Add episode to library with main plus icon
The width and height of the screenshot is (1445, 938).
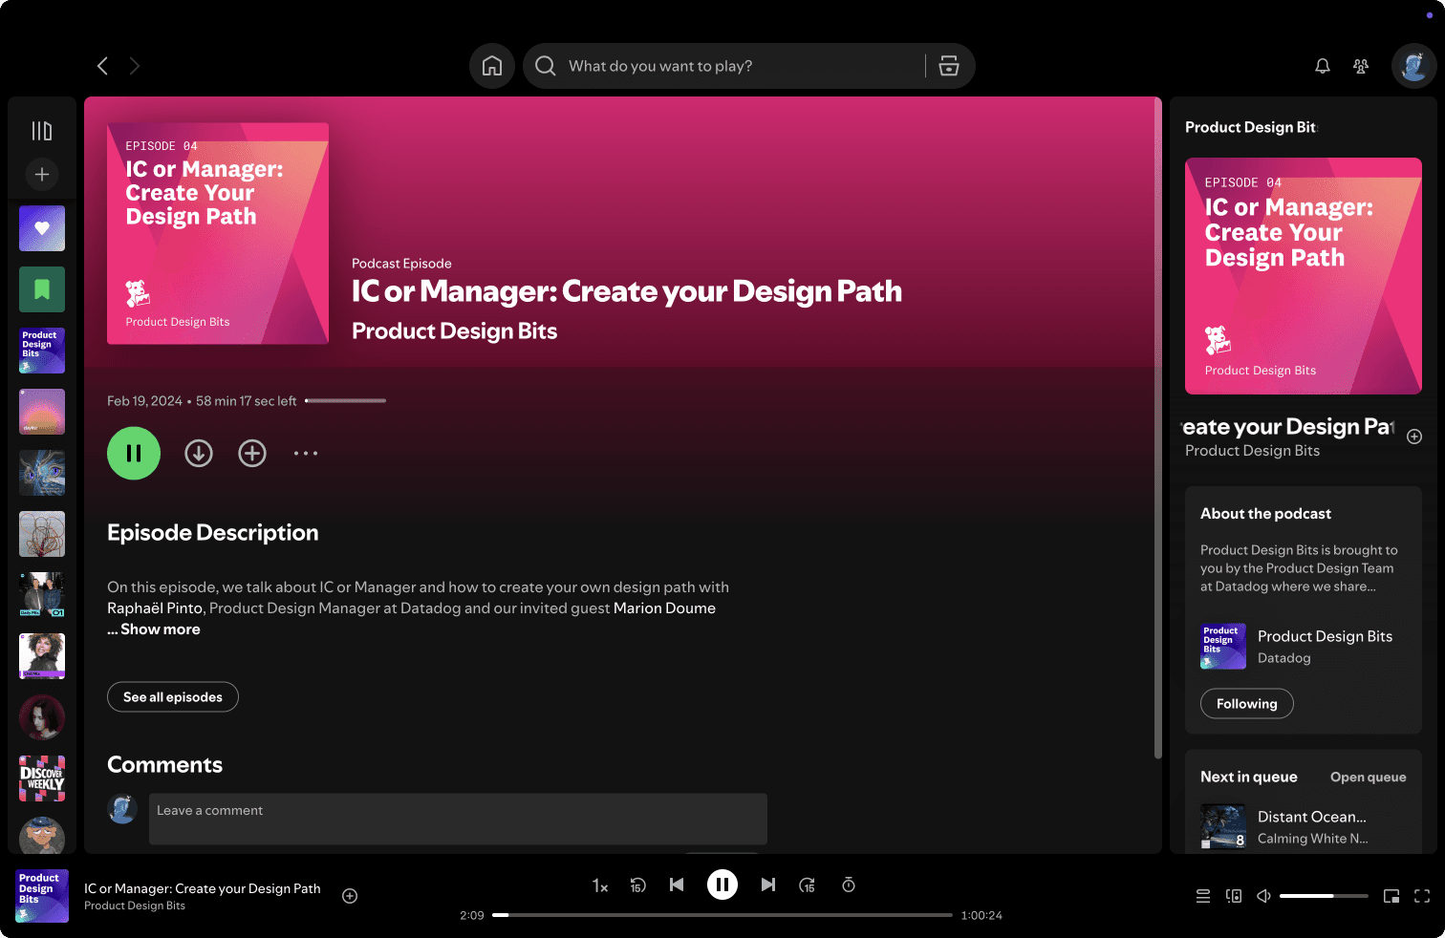tap(252, 454)
